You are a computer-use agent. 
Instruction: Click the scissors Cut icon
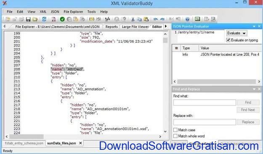point(133,19)
